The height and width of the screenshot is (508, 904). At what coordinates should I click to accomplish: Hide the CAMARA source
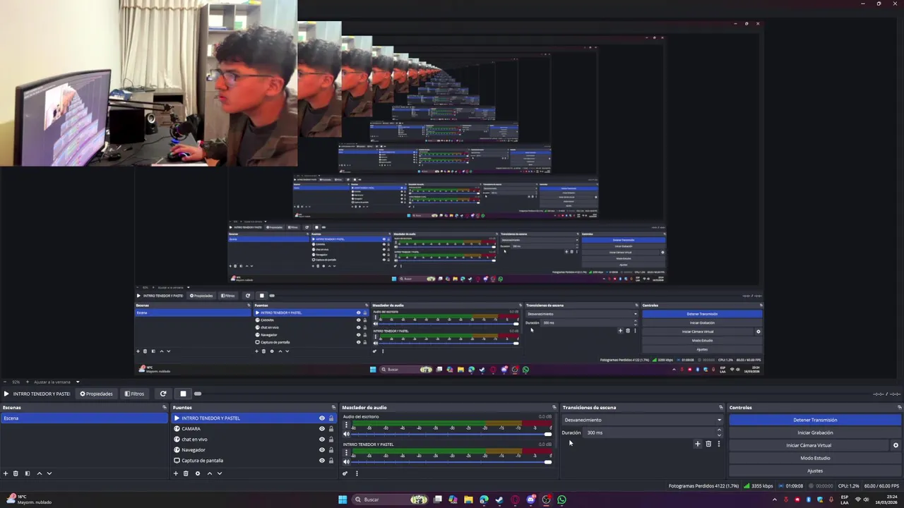(322, 429)
